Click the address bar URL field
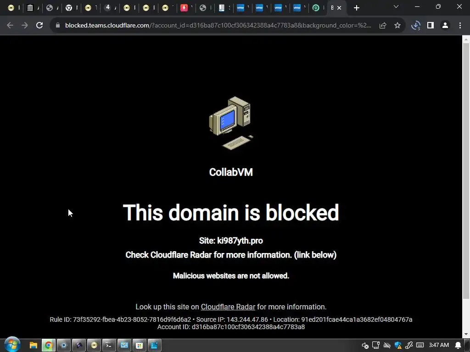 218,26
